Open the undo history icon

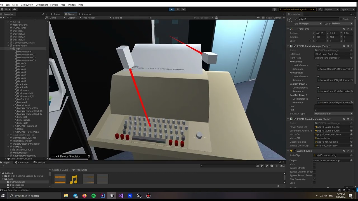coord(275,9)
